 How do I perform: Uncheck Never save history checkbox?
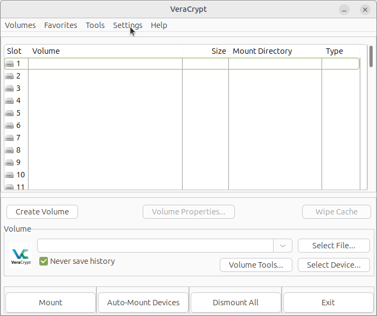coord(44,262)
